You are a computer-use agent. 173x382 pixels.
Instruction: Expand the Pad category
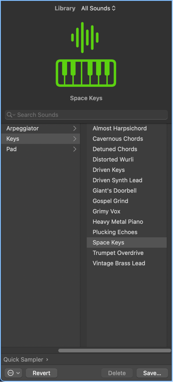(75, 149)
